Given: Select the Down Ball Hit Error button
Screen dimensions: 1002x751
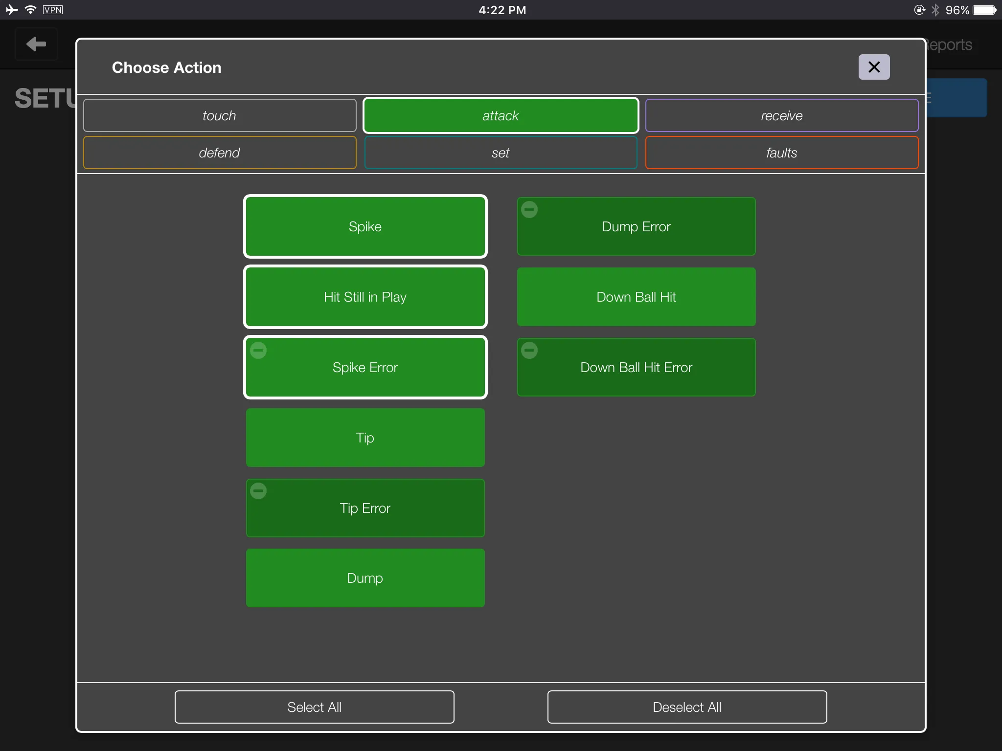Looking at the screenshot, I should (636, 367).
